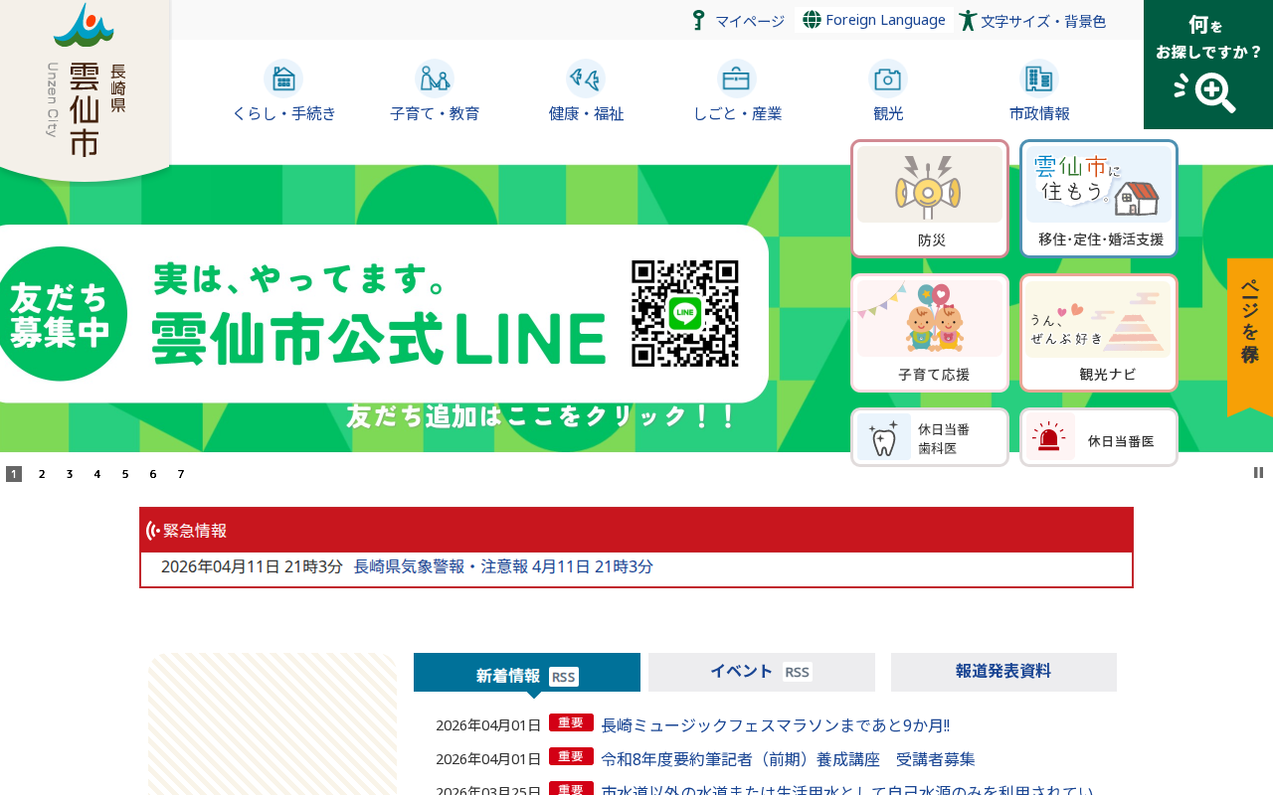
Task: Click the マイページ key icon
Action: (699, 20)
